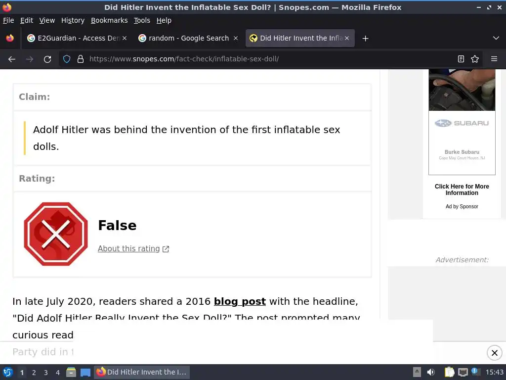
Task: Close the E2Guardian Access Denied tab
Action: [125, 38]
